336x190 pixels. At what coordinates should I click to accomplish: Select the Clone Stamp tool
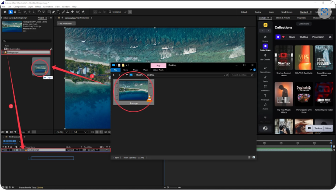pyautogui.click(x=68, y=12)
